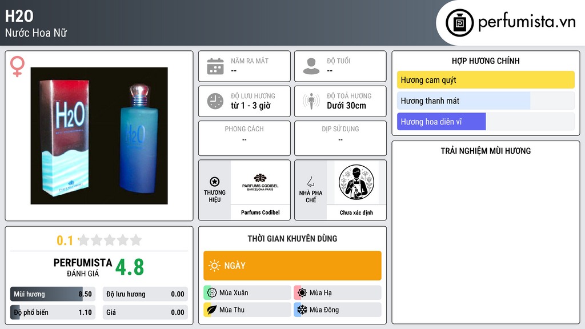Screen dimensions: 585x329
Task: Click the Độ phổ biến 1.10 score bar
Action: click(x=53, y=312)
